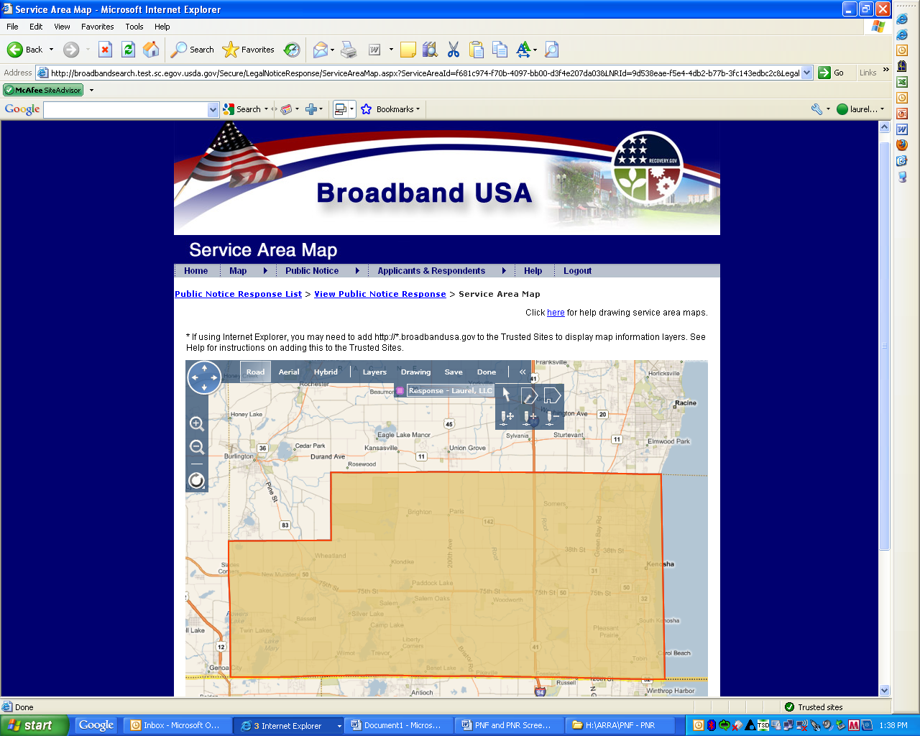Screen dimensions: 920x736
Task: Click the purple Response layer color swatch
Action: [400, 391]
